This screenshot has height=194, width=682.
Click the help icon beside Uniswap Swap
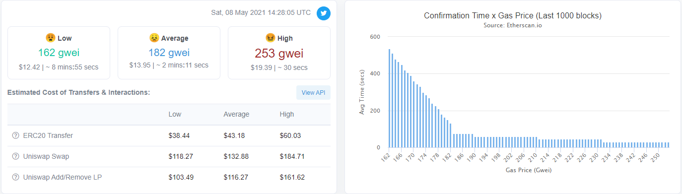15,156
